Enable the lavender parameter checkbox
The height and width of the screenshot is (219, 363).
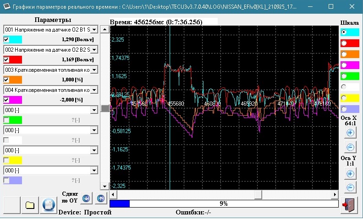(x=6, y=181)
